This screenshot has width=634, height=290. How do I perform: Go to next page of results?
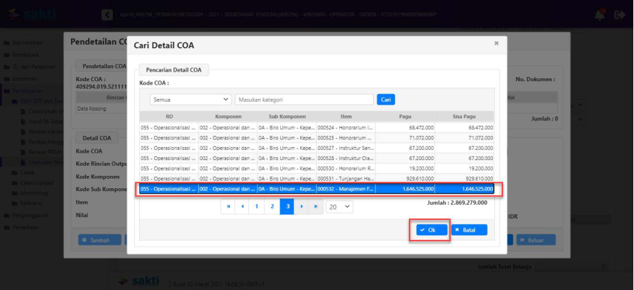302,206
